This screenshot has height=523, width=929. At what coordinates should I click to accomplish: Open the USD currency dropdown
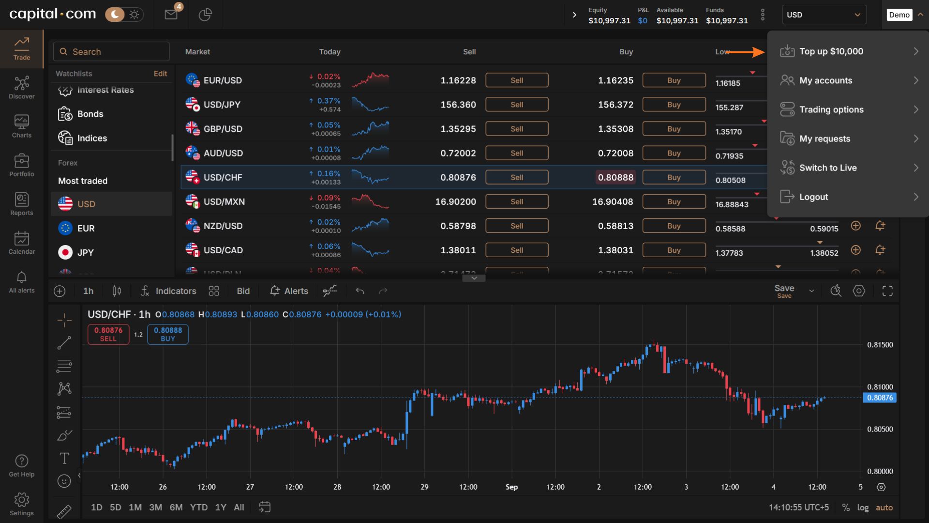point(824,15)
